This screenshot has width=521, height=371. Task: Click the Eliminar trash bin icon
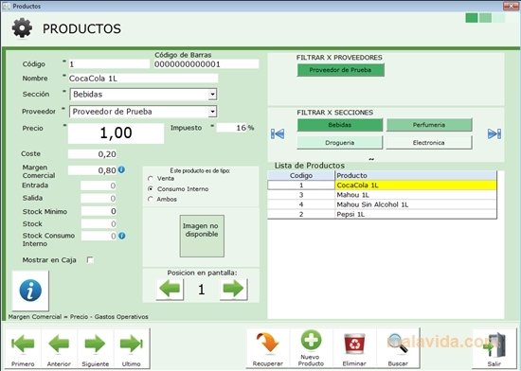354,344
